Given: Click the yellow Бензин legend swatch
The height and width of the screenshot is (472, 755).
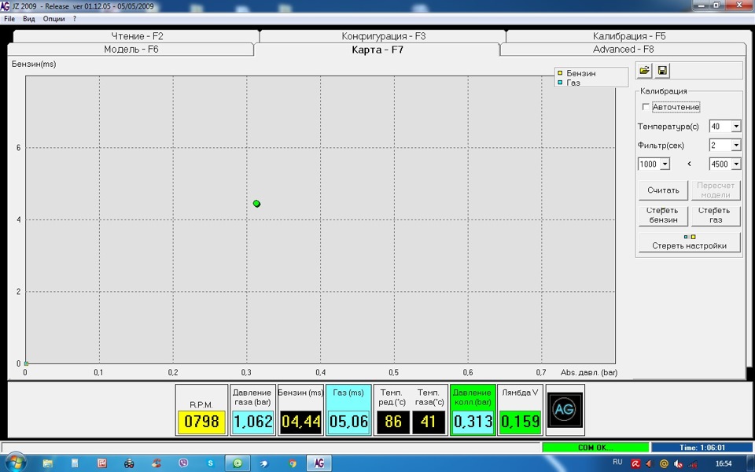Looking at the screenshot, I should [x=560, y=73].
